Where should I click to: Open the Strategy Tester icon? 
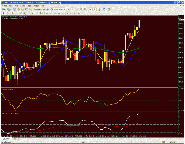pyautogui.click(x=31, y=9)
